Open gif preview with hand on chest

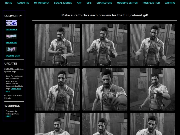pyautogui.click(x=57, y=45)
